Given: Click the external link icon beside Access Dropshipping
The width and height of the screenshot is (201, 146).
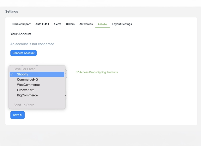Looking at the screenshot, I should point(77,72).
